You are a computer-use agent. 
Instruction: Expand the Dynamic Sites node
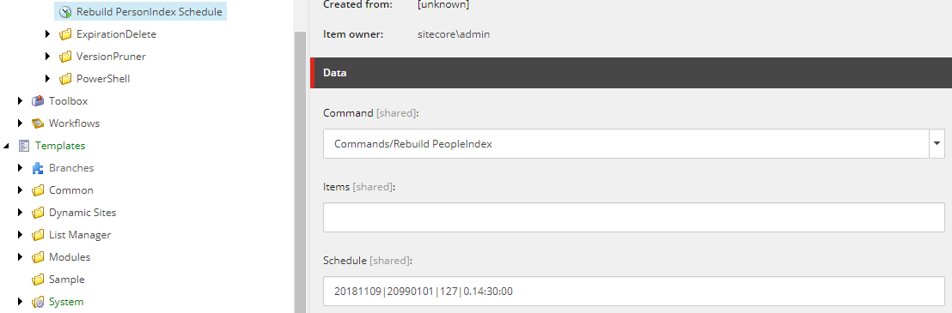(x=21, y=213)
